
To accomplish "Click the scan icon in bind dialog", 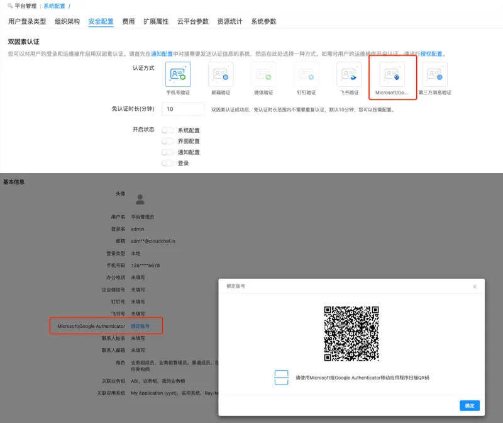I will (x=281, y=378).
